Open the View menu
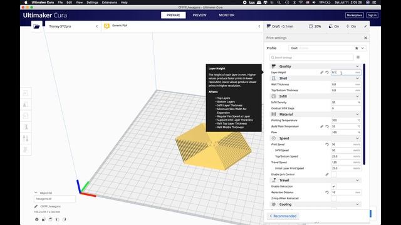 79,2
